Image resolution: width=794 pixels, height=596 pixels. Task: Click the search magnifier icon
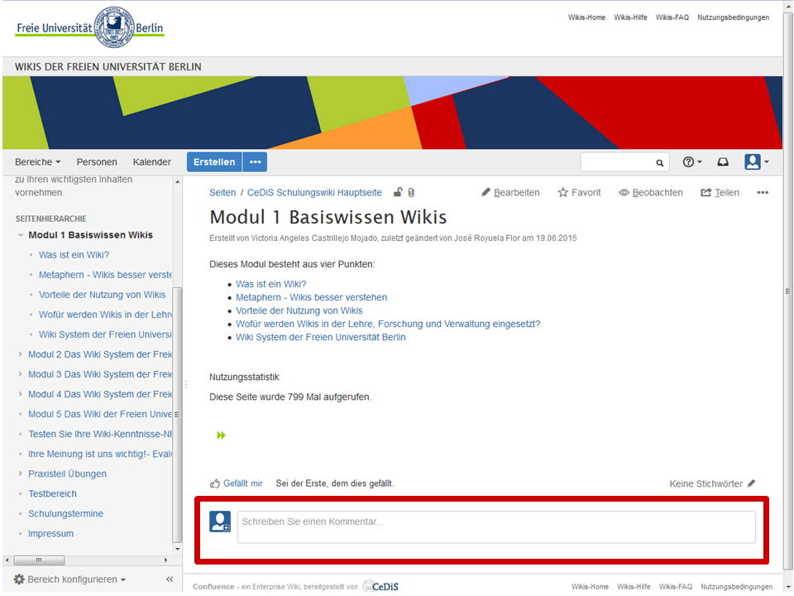659,163
